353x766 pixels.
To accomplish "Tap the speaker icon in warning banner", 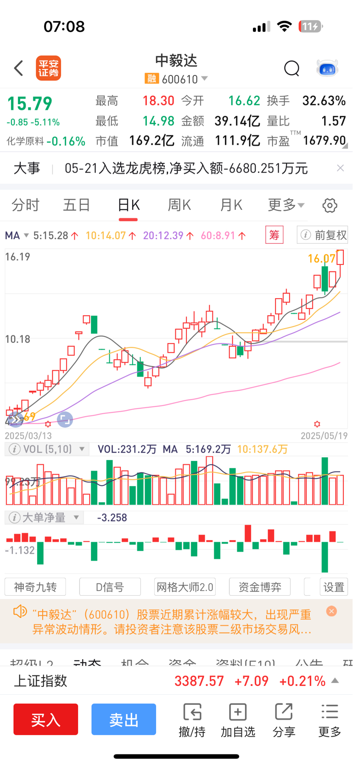I will click(20, 612).
